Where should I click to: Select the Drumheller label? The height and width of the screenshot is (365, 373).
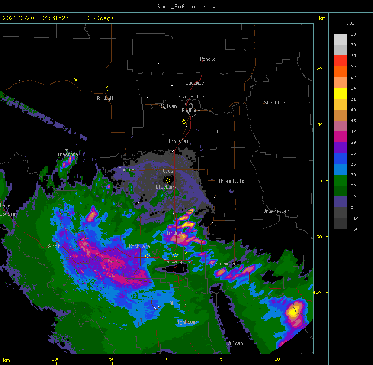click(x=276, y=211)
